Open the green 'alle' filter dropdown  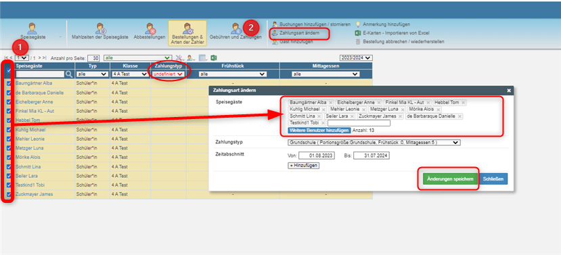pos(137,57)
